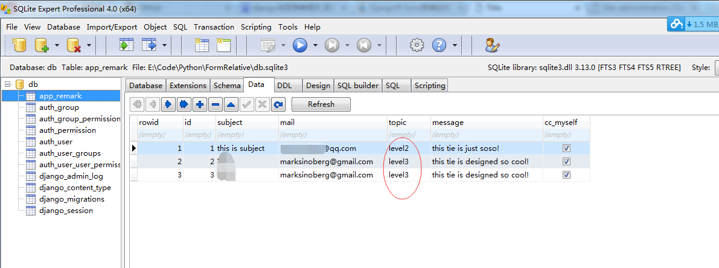
Task: Open the File menu
Action: [12, 27]
